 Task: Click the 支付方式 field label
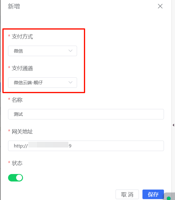point(22,36)
